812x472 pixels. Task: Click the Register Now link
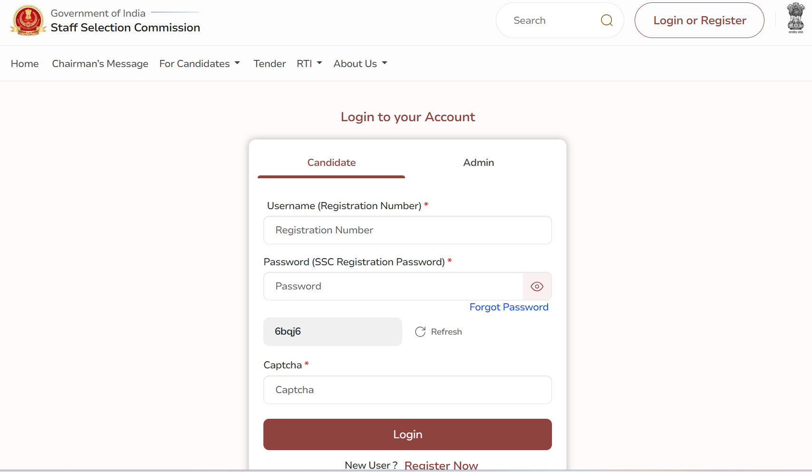click(x=441, y=464)
